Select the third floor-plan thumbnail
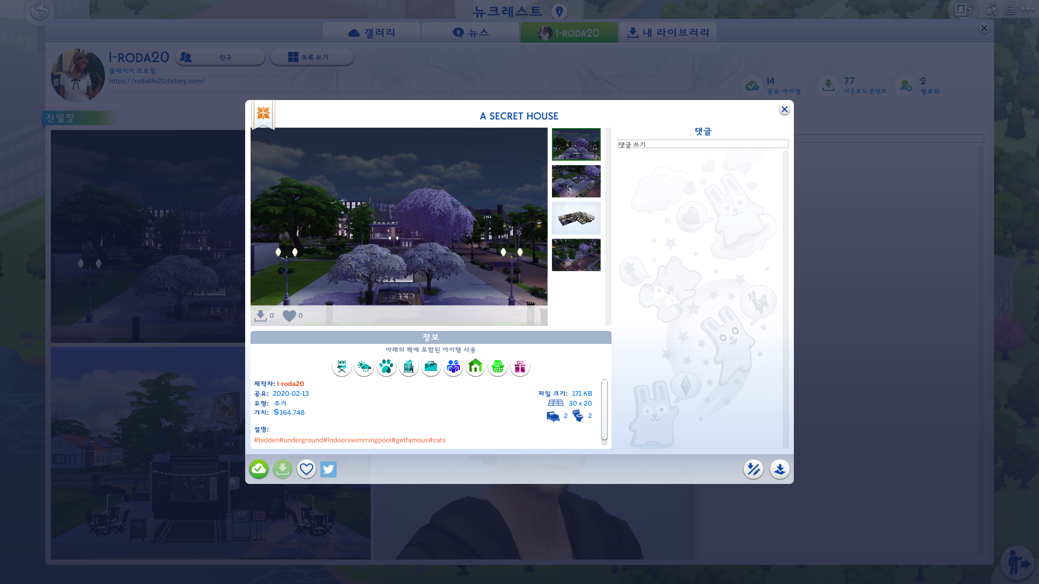This screenshot has width=1039, height=584. point(576,218)
